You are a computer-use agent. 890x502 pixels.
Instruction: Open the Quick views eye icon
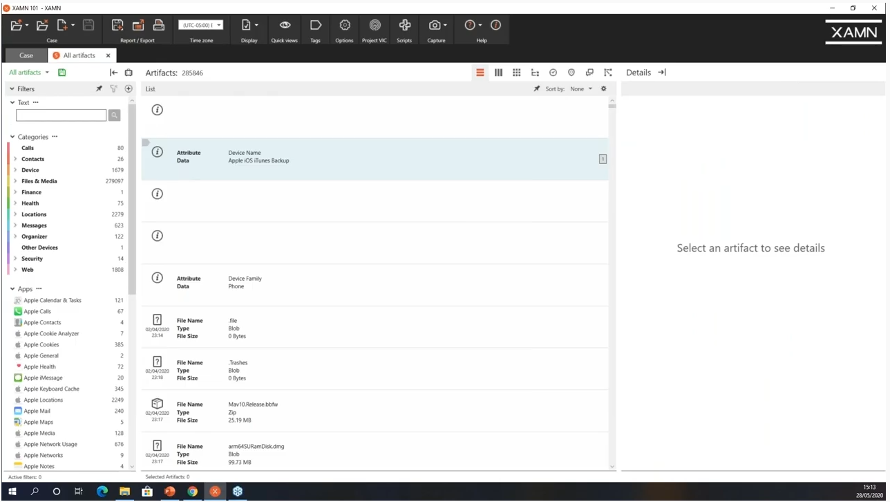284,26
